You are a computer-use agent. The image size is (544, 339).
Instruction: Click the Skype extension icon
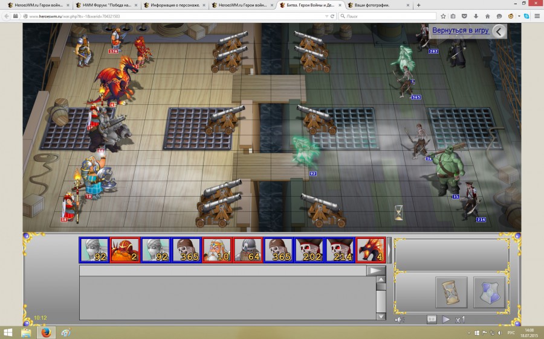[526, 16]
